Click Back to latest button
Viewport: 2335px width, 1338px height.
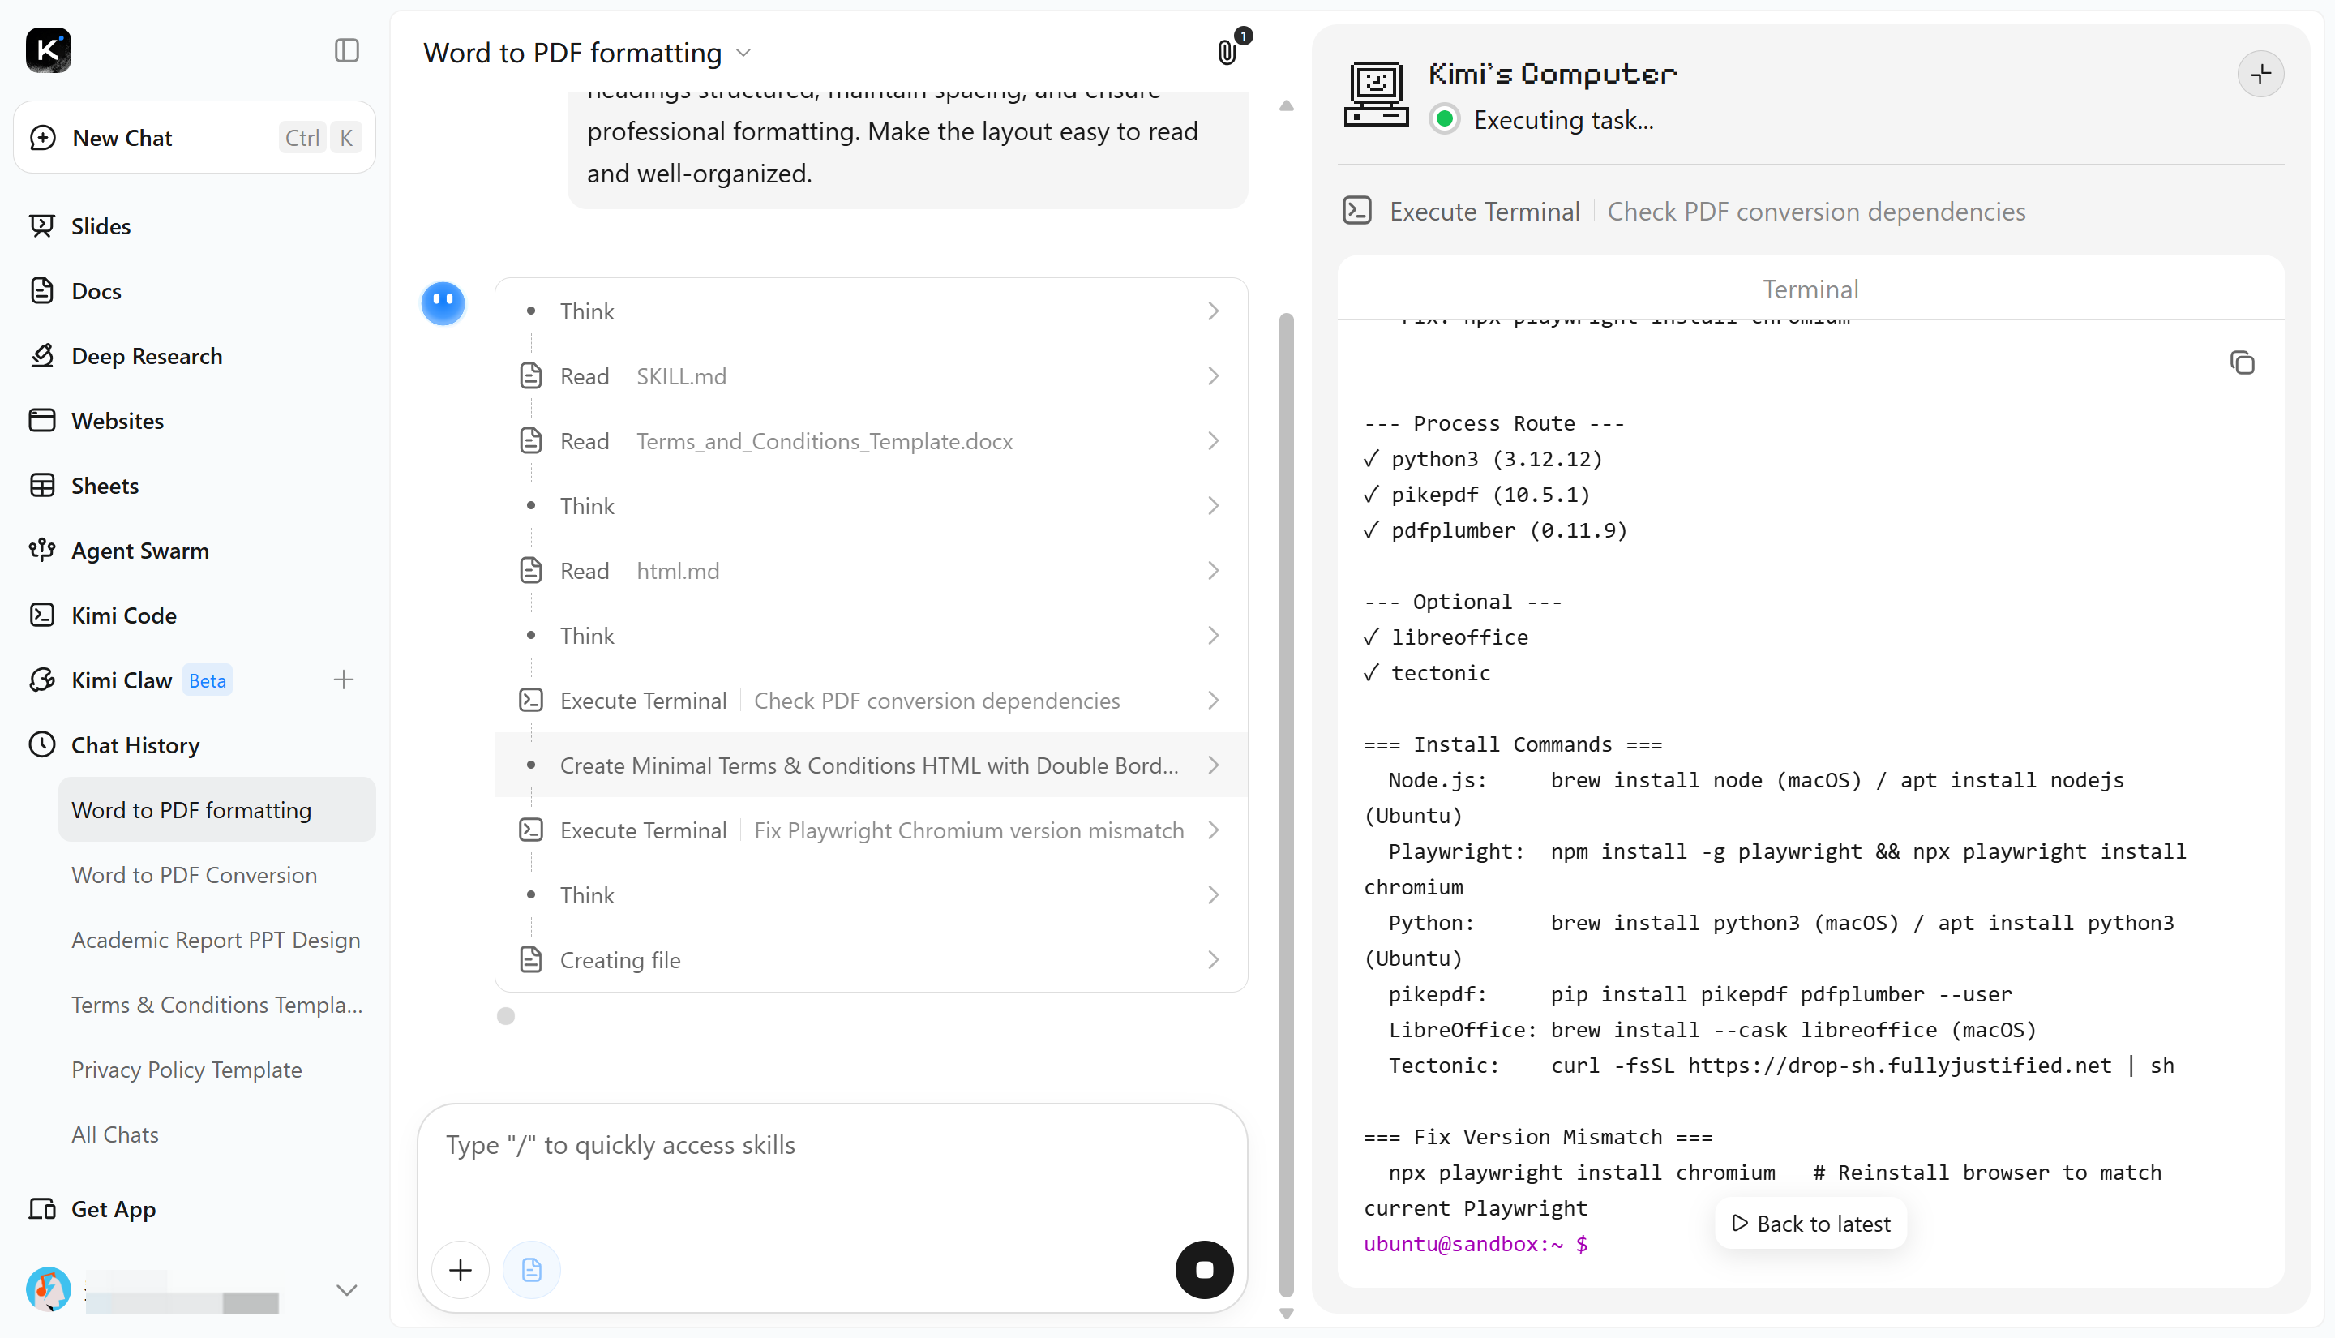pos(1810,1224)
